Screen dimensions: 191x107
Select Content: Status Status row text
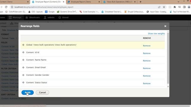coord(36,83)
